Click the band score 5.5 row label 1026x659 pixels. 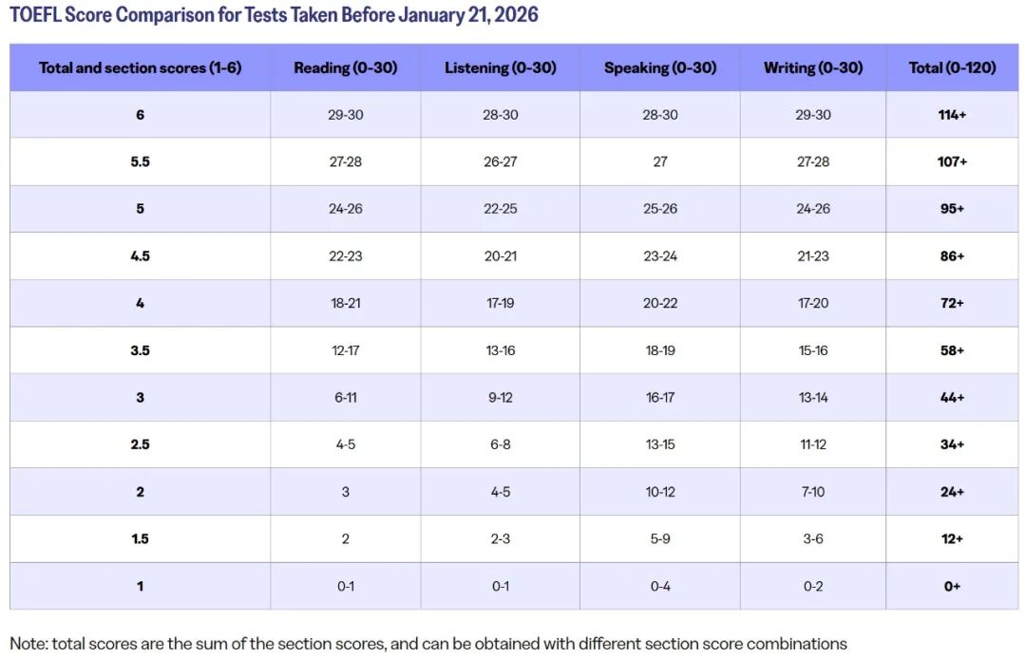click(x=140, y=161)
